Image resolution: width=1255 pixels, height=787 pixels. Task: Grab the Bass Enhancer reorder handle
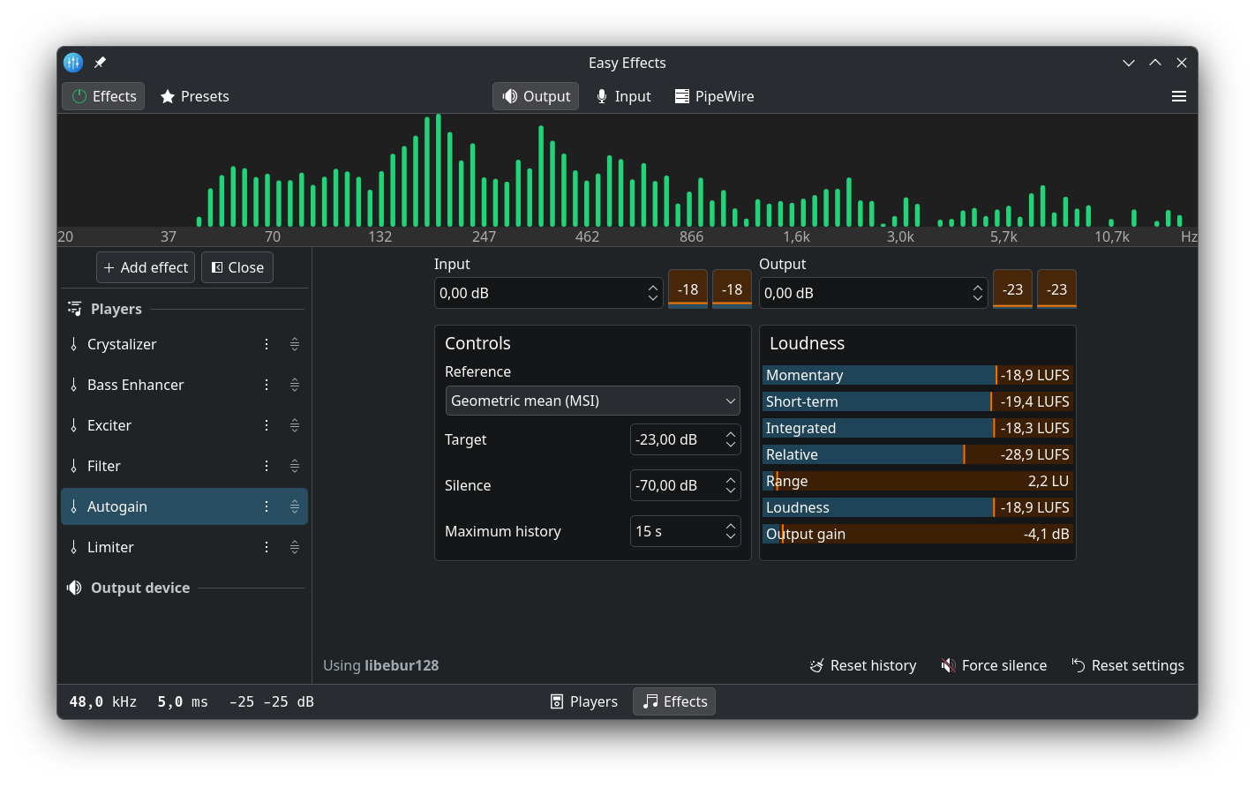point(295,385)
